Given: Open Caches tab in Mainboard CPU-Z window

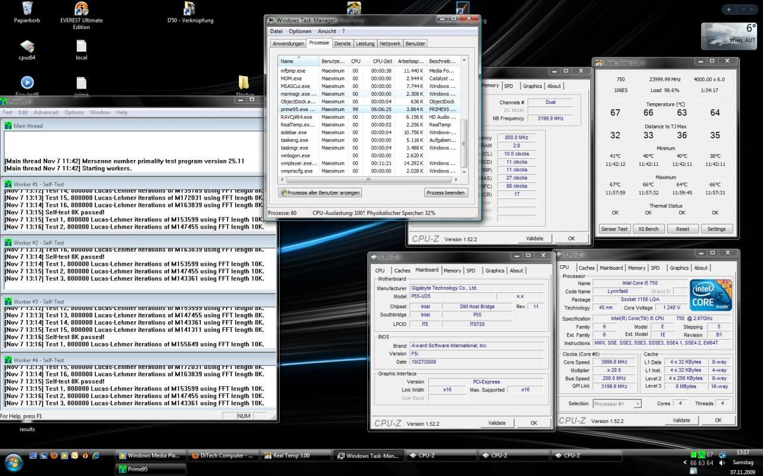Looking at the screenshot, I should pyautogui.click(x=402, y=270).
